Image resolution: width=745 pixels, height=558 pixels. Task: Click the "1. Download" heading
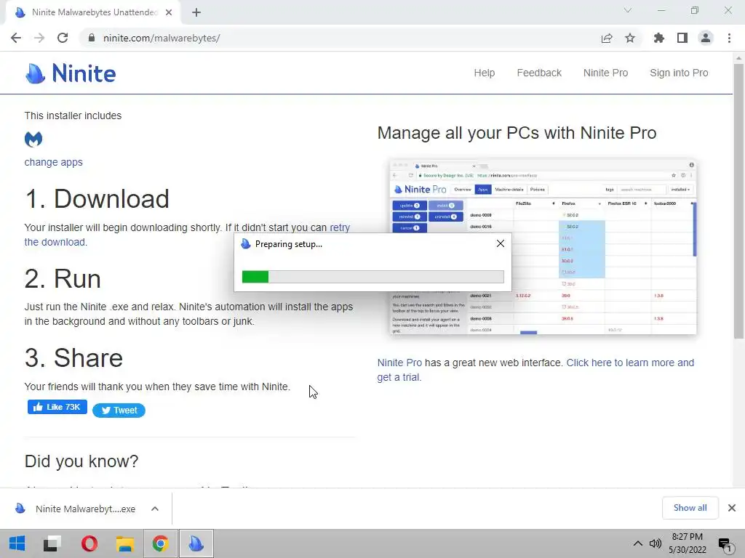click(x=97, y=198)
